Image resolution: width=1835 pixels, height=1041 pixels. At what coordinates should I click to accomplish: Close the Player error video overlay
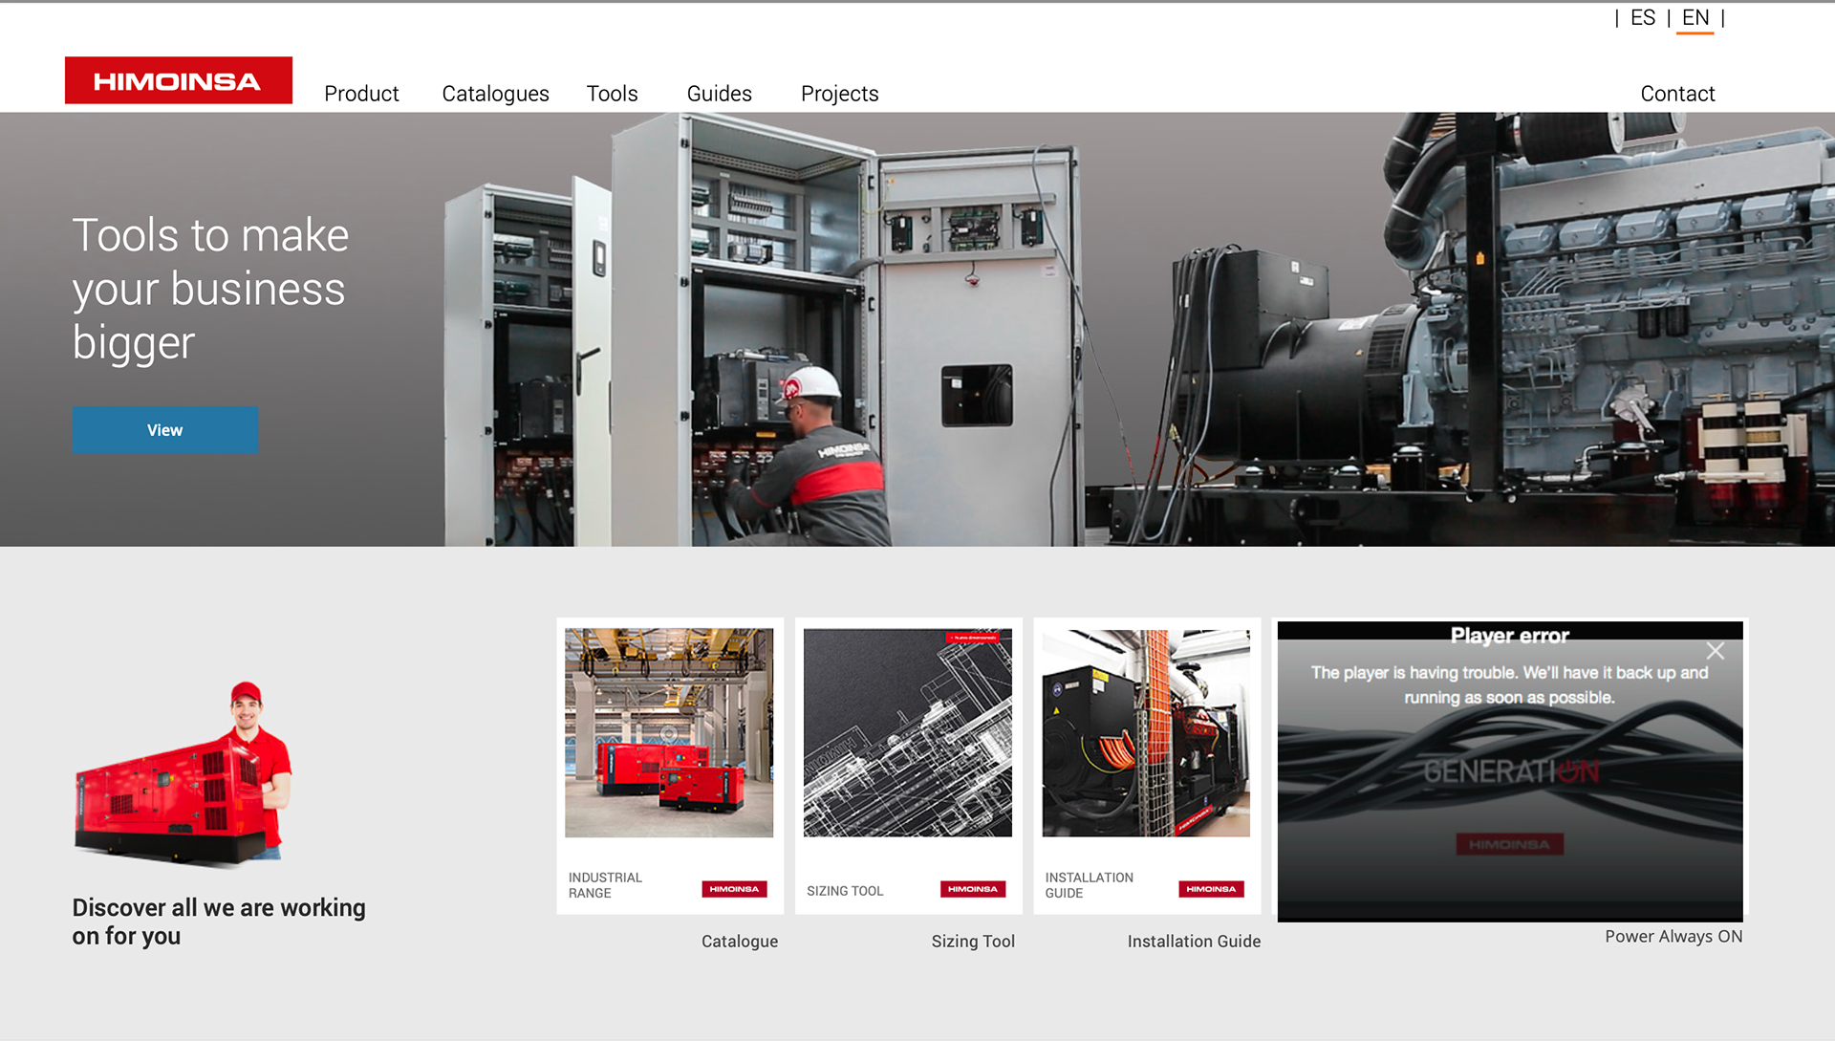[1715, 651]
